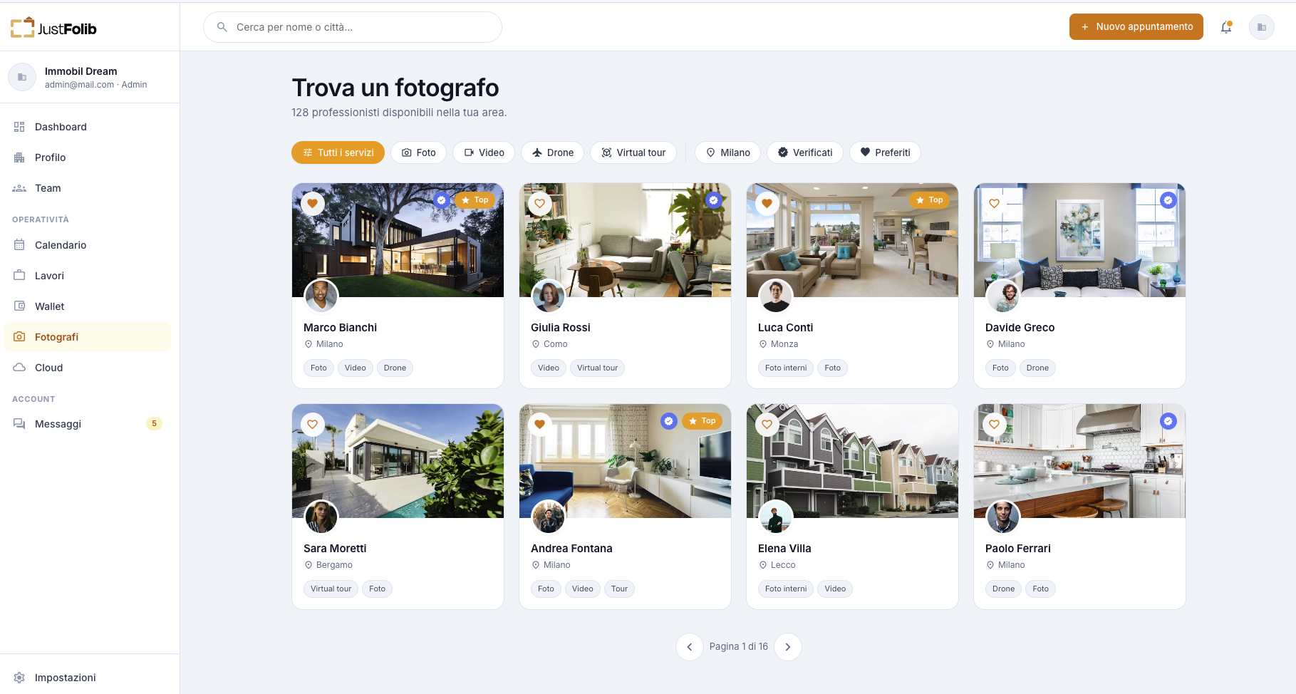Open Messaggi in sidebar
This screenshot has height=694, width=1296.
[x=87, y=424]
